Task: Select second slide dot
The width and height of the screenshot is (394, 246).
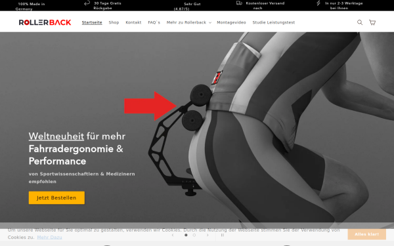Action: (194, 235)
